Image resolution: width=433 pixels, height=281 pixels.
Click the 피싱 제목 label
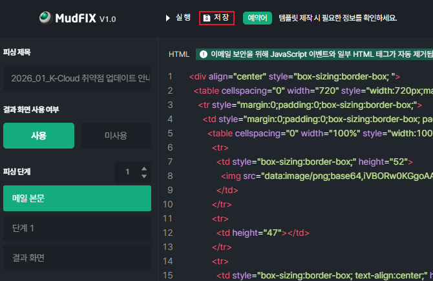[17, 52]
